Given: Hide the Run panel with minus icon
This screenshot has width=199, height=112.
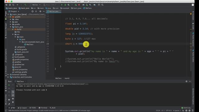Looking at the screenshot, I should 190,82.
